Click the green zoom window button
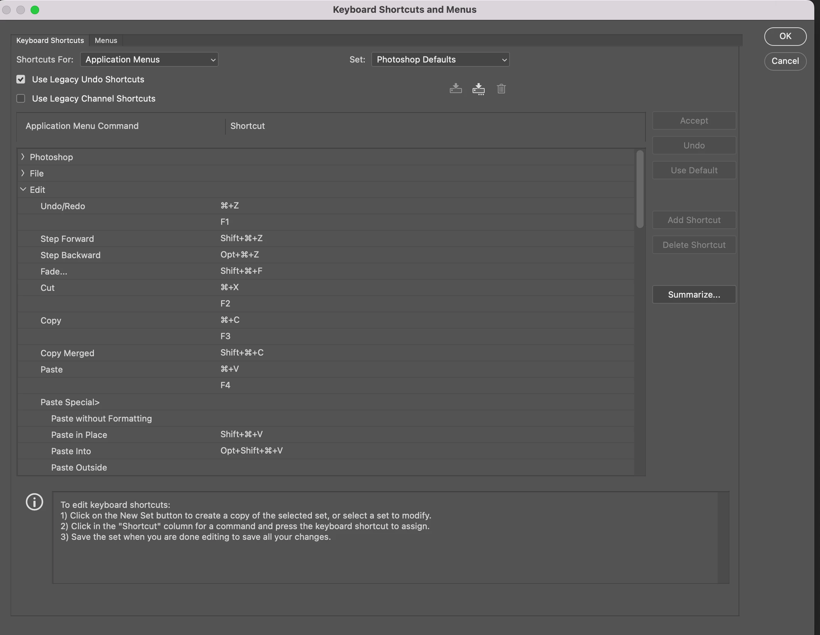Screen dimensions: 820x635 35,10
